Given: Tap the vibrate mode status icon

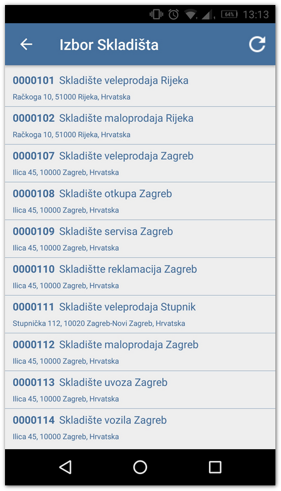Looking at the screenshot, I should coord(156,14).
